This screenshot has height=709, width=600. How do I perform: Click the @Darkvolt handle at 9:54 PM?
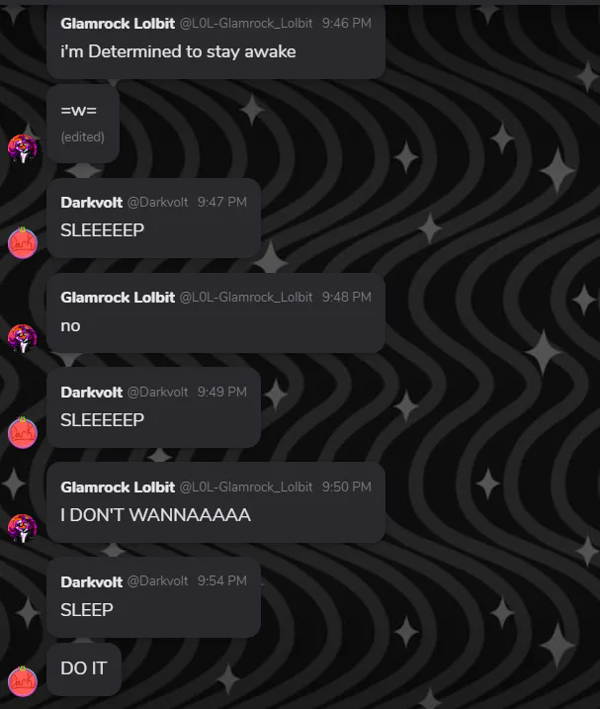click(157, 581)
